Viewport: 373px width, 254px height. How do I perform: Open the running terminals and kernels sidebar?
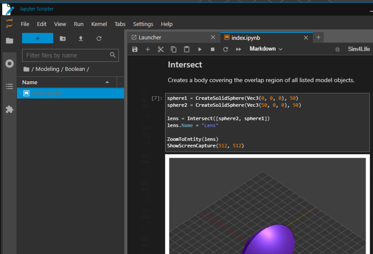point(10,63)
